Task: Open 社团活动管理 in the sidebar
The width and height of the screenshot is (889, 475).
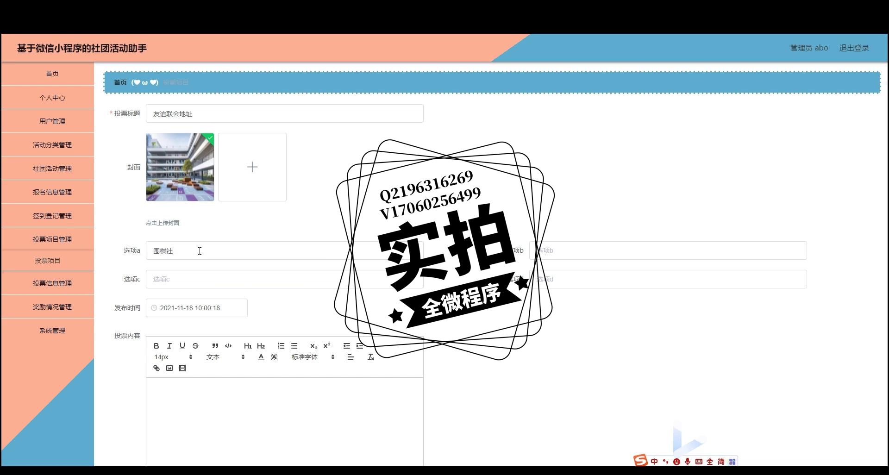Action: pos(48,169)
